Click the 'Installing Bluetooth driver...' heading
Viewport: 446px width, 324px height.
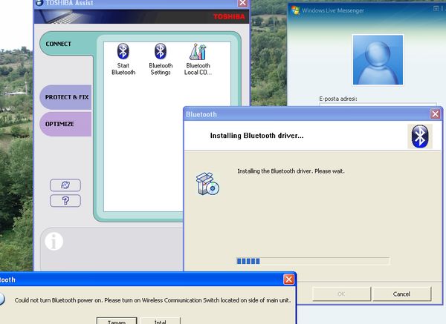(x=257, y=136)
